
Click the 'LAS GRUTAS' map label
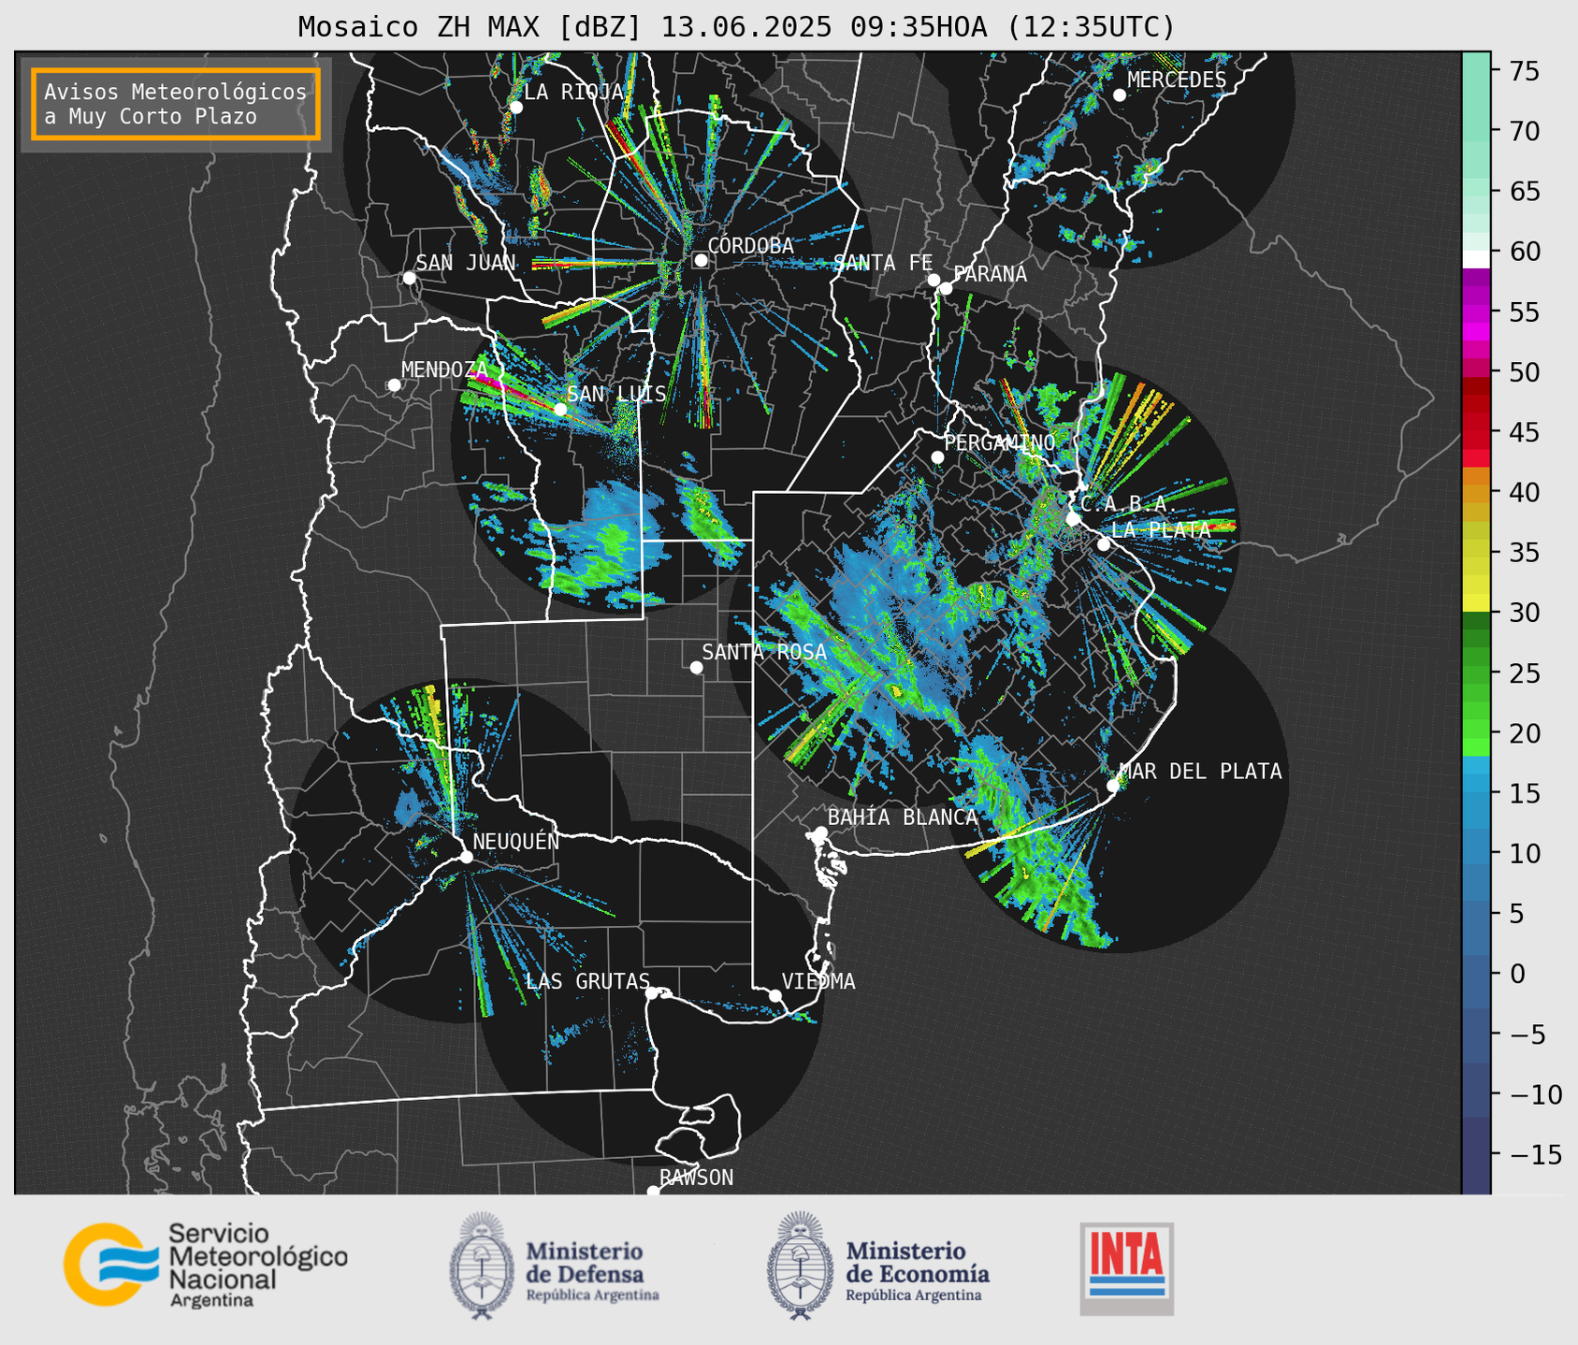[x=587, y=981]
